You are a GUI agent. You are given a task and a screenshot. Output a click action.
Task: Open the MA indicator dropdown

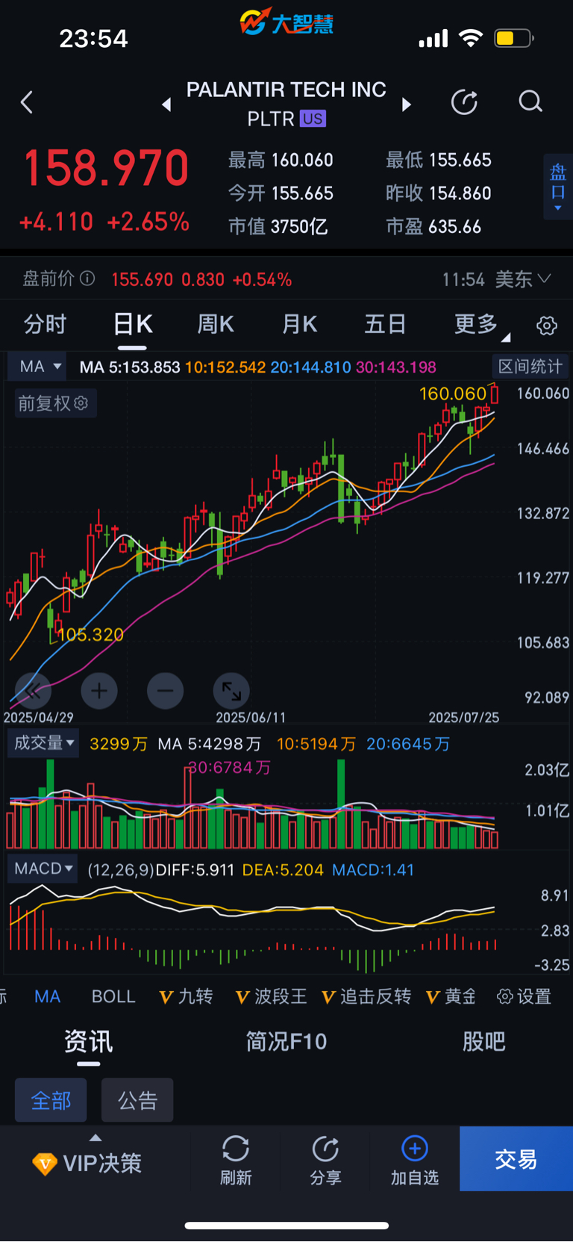(38, 367)
